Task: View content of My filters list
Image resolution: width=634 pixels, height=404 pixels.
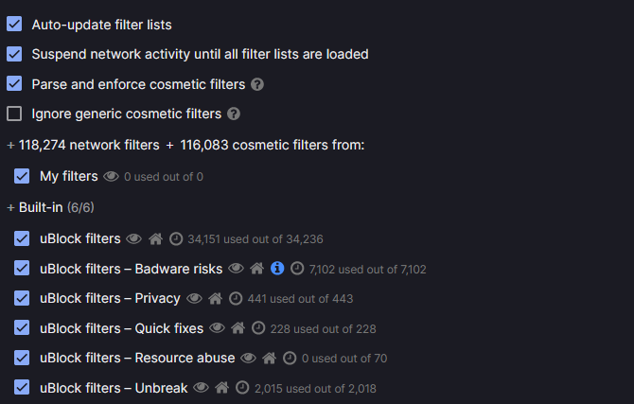Action: pyautogui.click(x=111, y=176)
